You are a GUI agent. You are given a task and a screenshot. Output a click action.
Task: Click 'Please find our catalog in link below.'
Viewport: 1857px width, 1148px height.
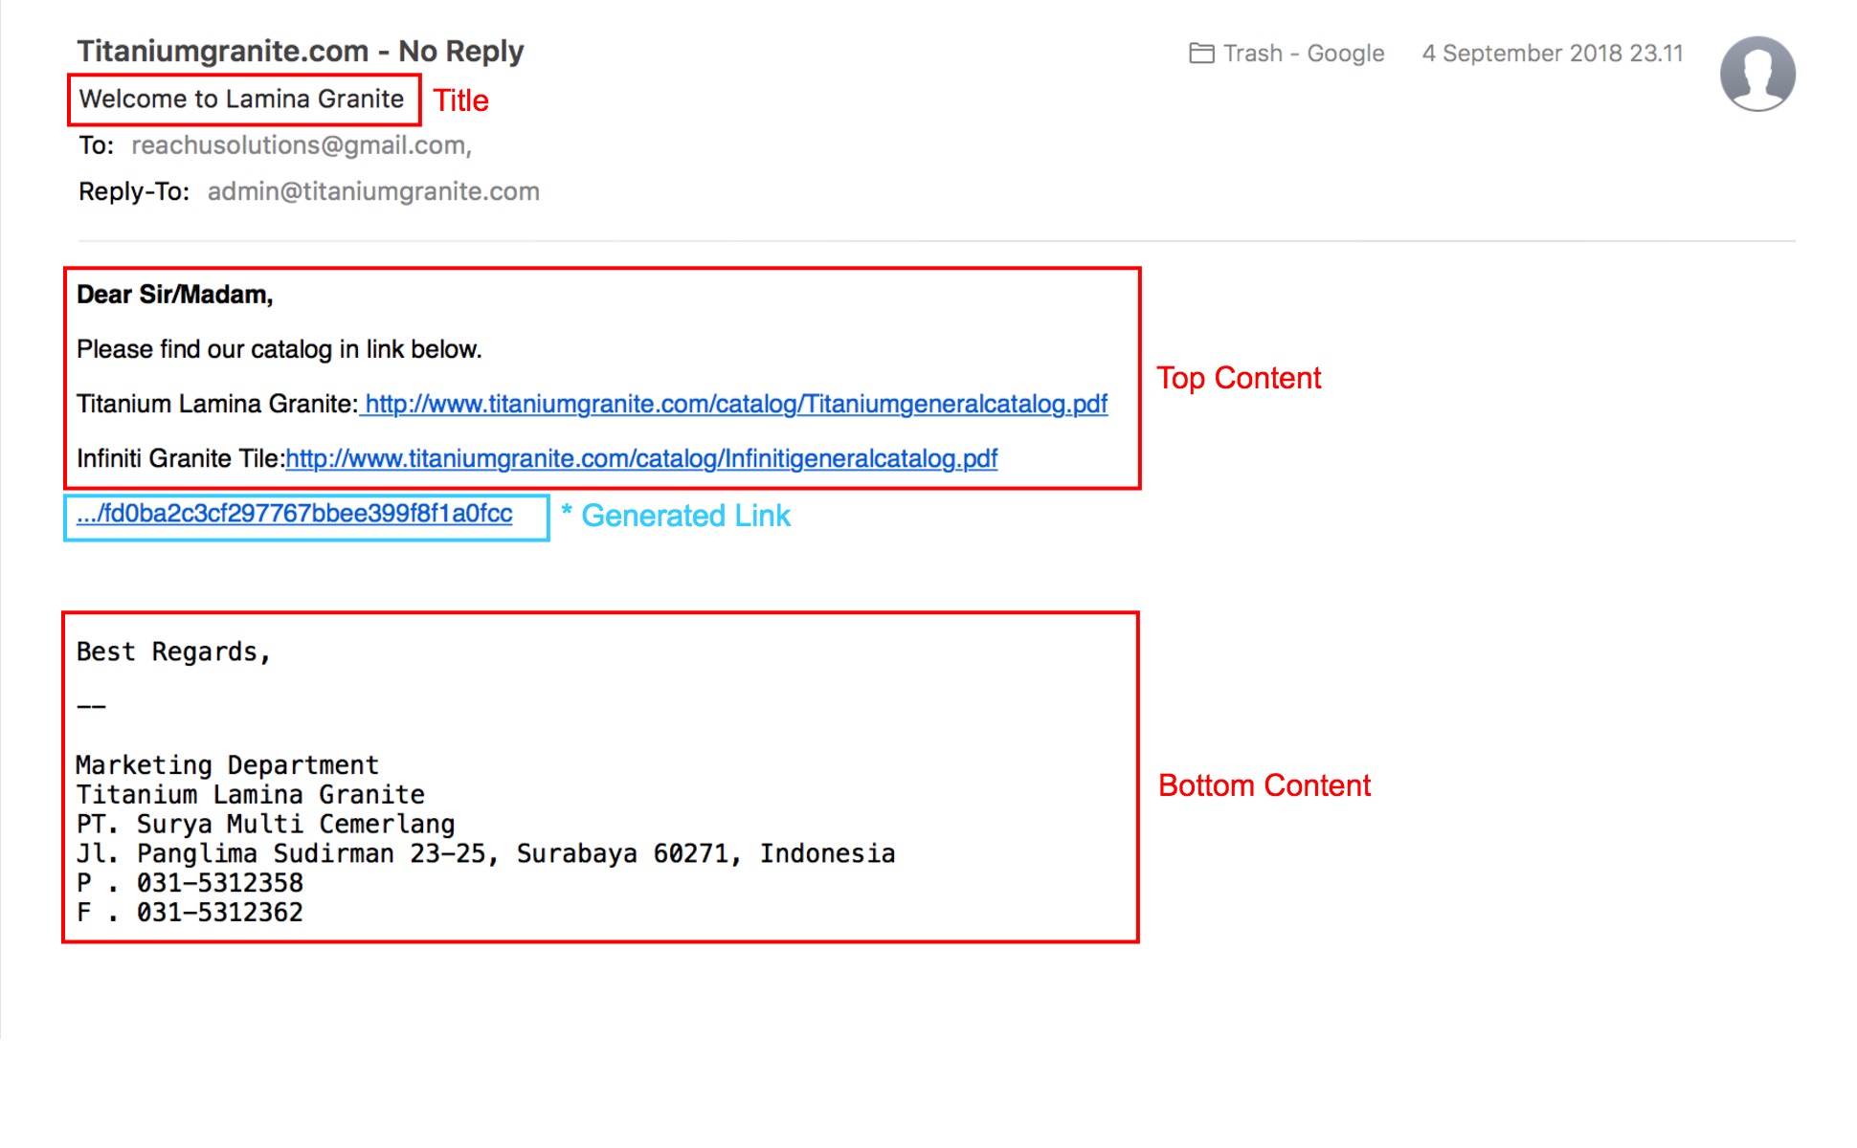pyautogui.click(x=280, y=349)
